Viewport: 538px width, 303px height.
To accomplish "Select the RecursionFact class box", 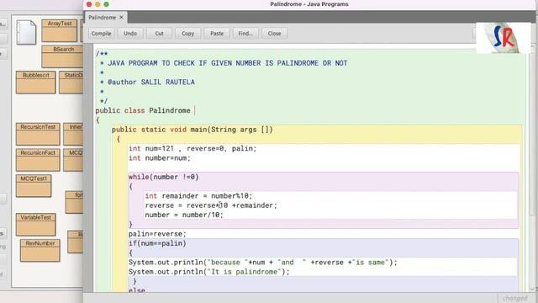I will 38,160.
